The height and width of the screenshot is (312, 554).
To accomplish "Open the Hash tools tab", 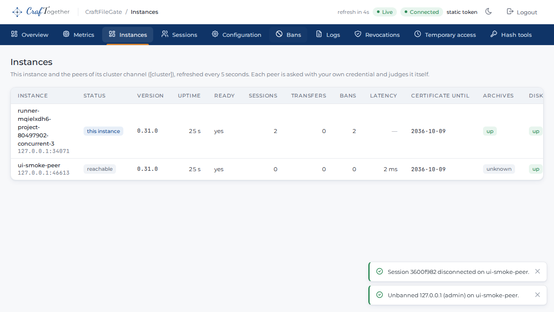I will [x=511, y=35].
